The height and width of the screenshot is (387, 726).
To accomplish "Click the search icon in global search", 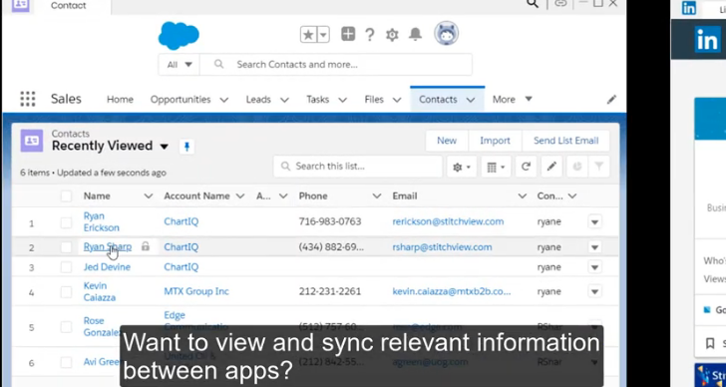I will (219, 64).
